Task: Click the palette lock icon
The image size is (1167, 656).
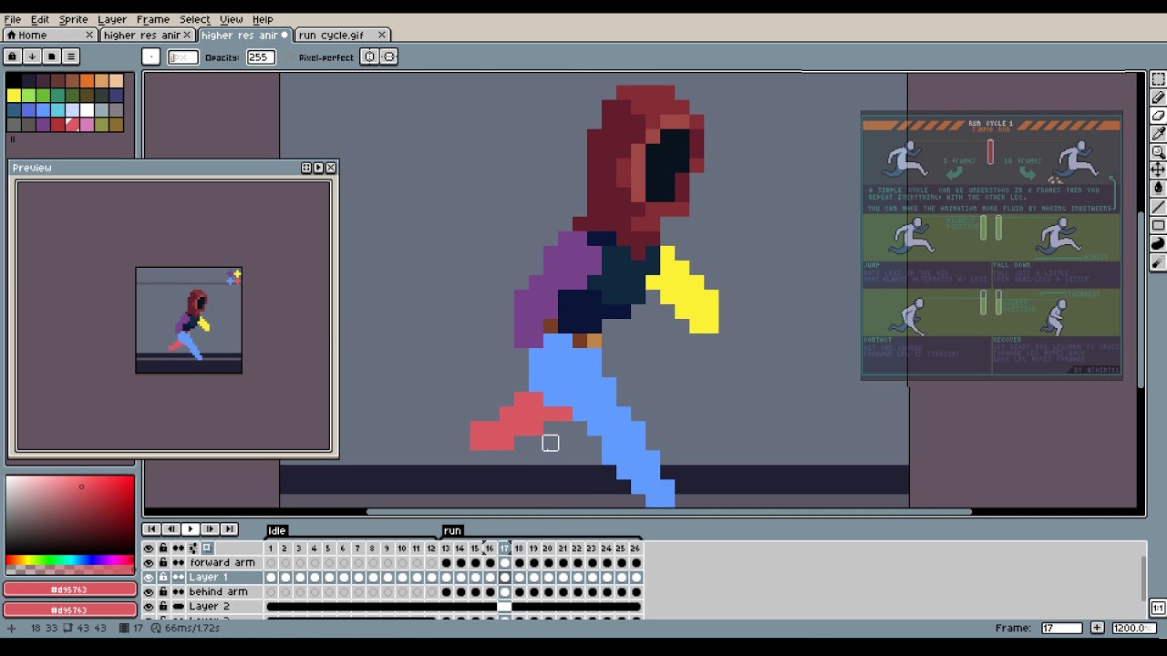Action: (x=13, y=56)
